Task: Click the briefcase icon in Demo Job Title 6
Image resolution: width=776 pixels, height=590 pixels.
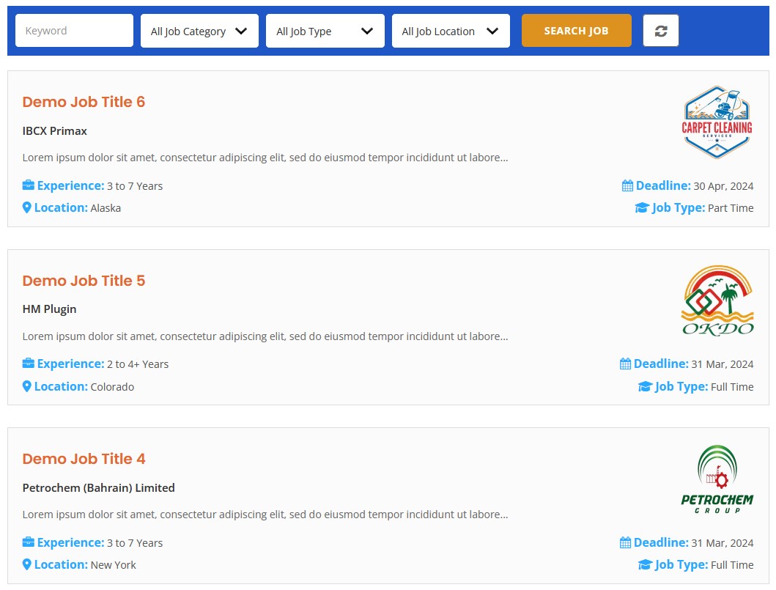Action: tap(28, 185)
